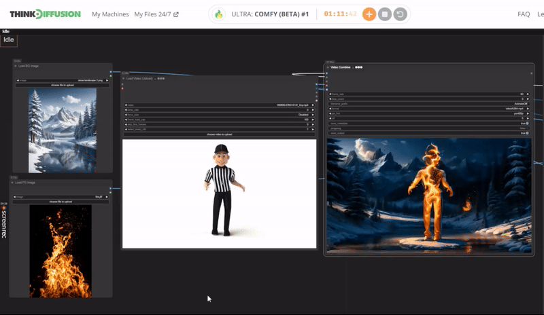Click the Idle status box

(x=9, y=40)
